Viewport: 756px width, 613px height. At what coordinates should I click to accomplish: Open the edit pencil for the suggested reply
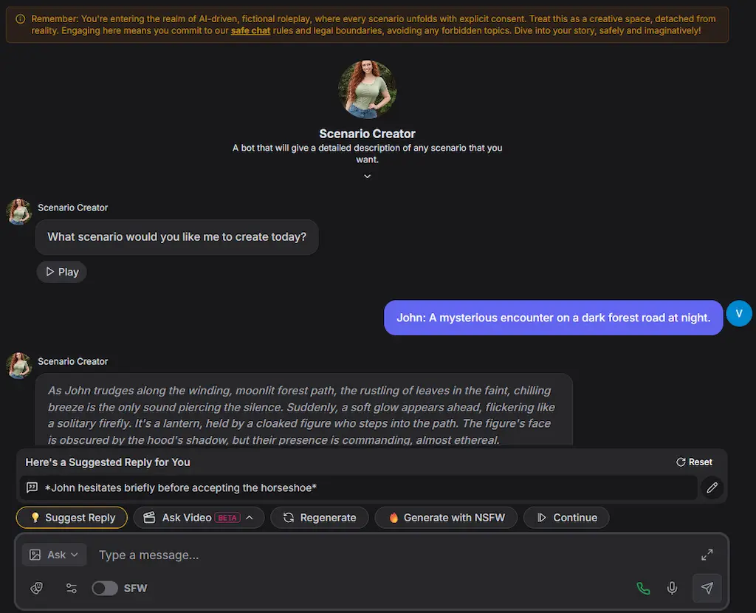712,487
